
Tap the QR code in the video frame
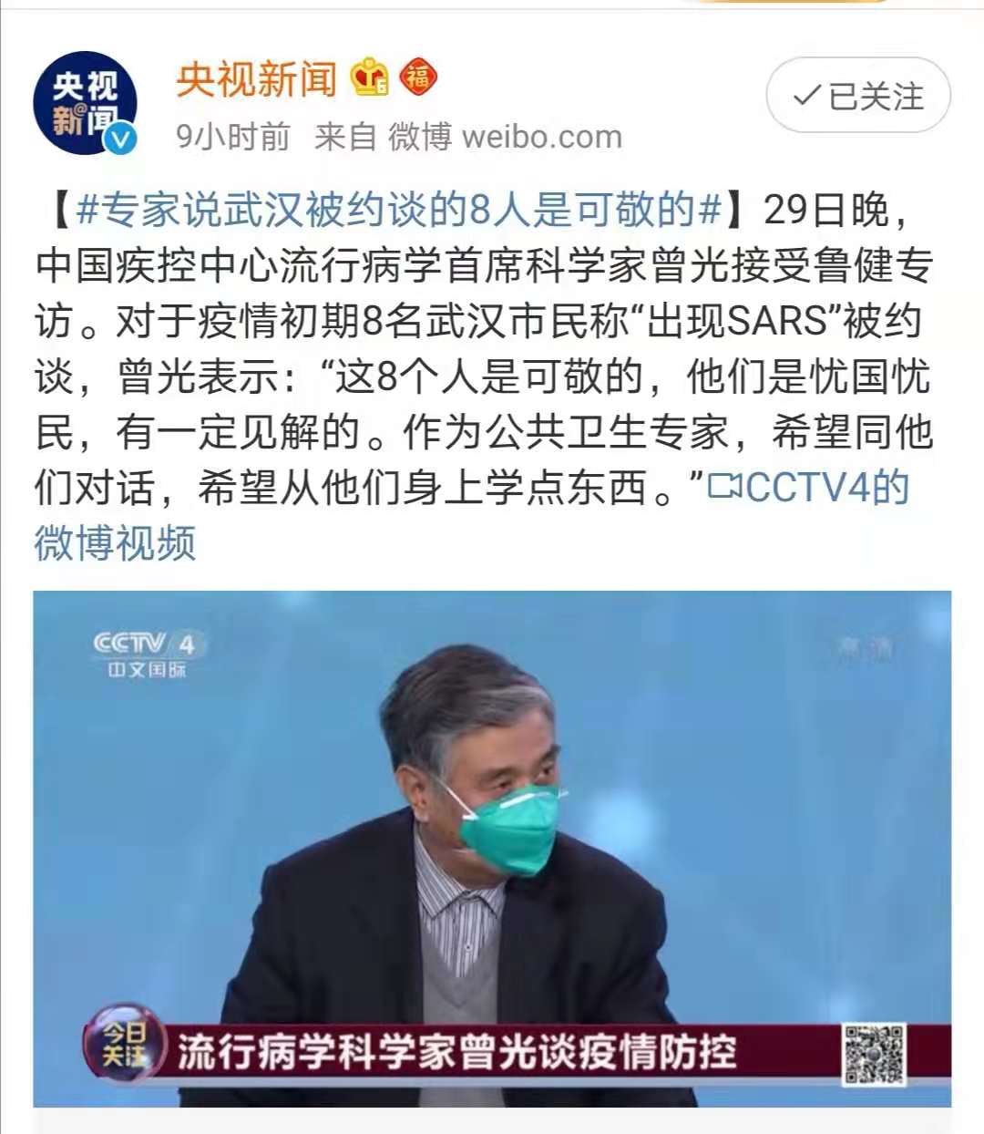pos(874,1054)
